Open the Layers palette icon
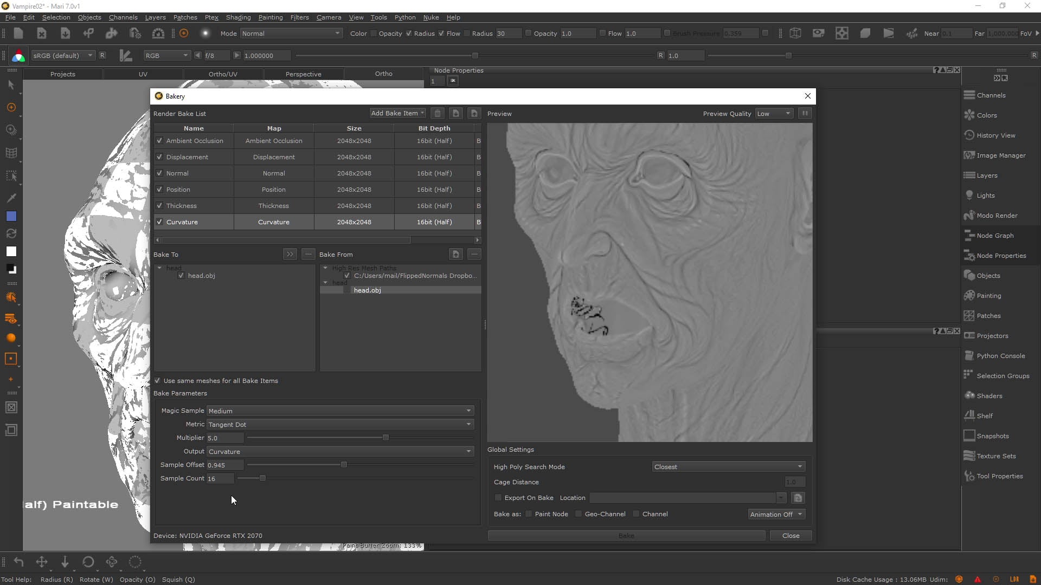 tap(969, 175)
